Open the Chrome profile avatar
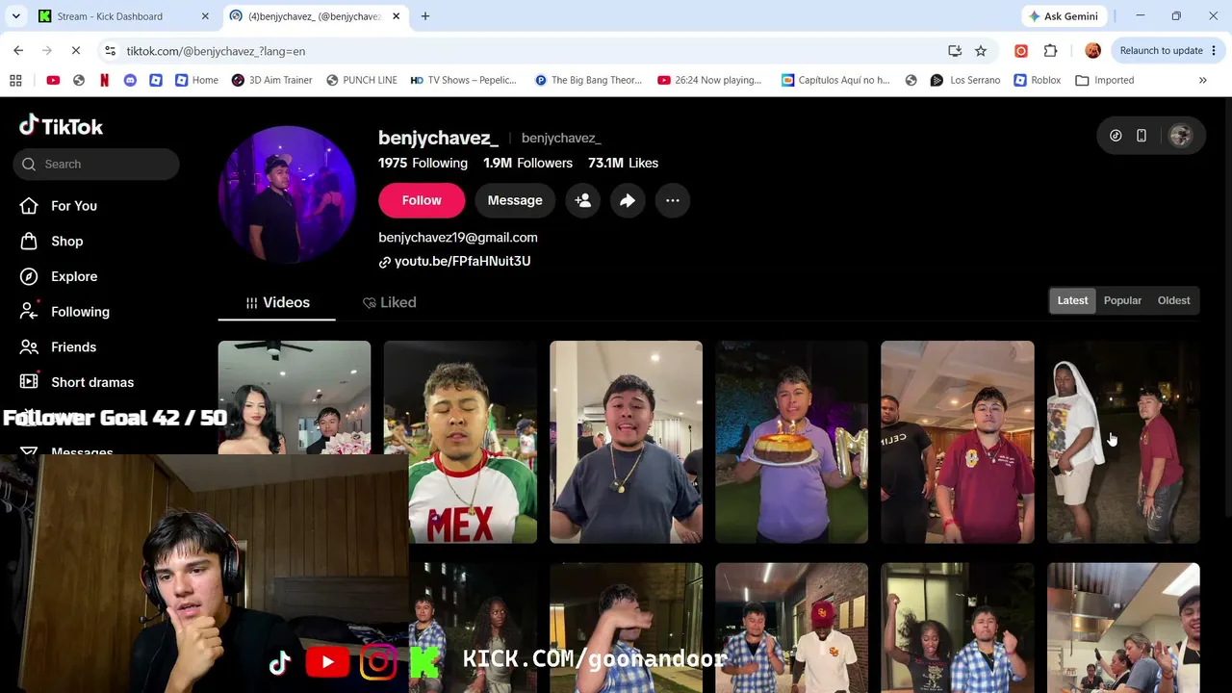This screenshot has height=693, width=1232. click(1092, 51)
